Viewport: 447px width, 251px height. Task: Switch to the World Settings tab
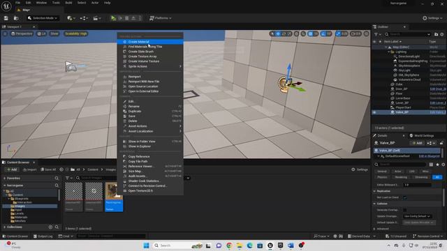click(x=422, y=136)
